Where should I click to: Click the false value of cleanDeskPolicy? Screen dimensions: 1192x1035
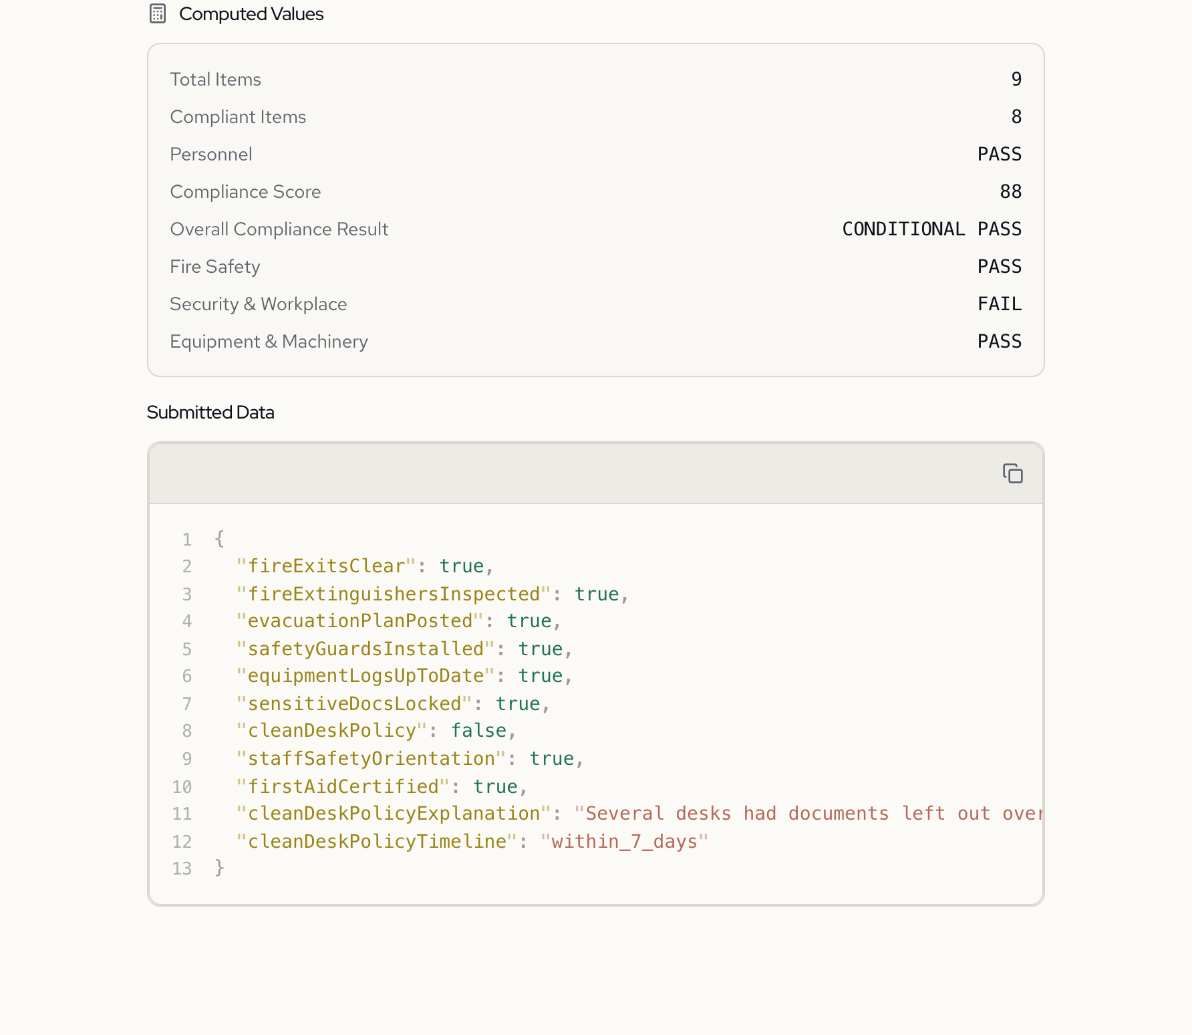pyautogui.click(x=478, y=730)
